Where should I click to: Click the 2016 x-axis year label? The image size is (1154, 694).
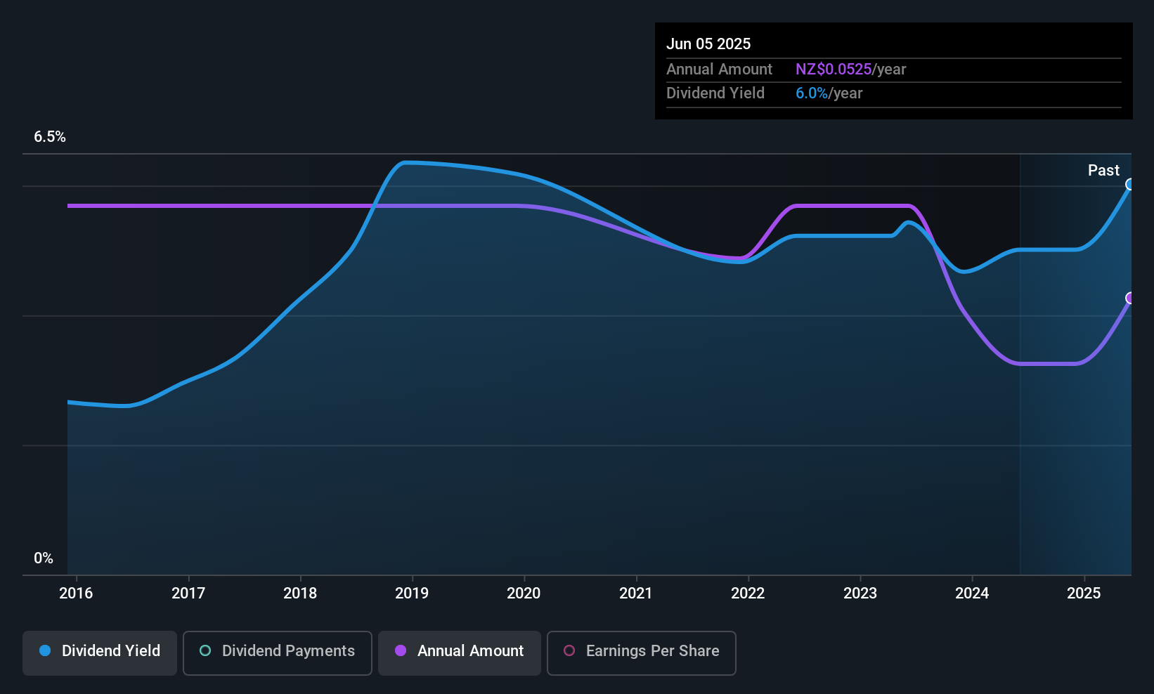(x=76, y=593)
